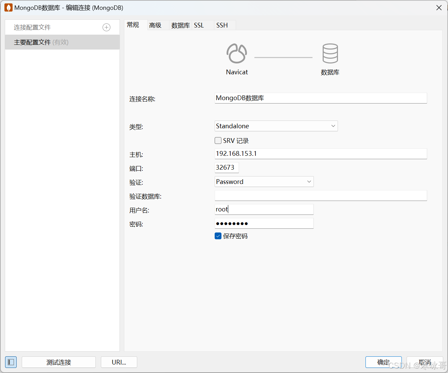Click the database cylinder icon
Viewport: 448px width, 373px height.
[330, 53]
